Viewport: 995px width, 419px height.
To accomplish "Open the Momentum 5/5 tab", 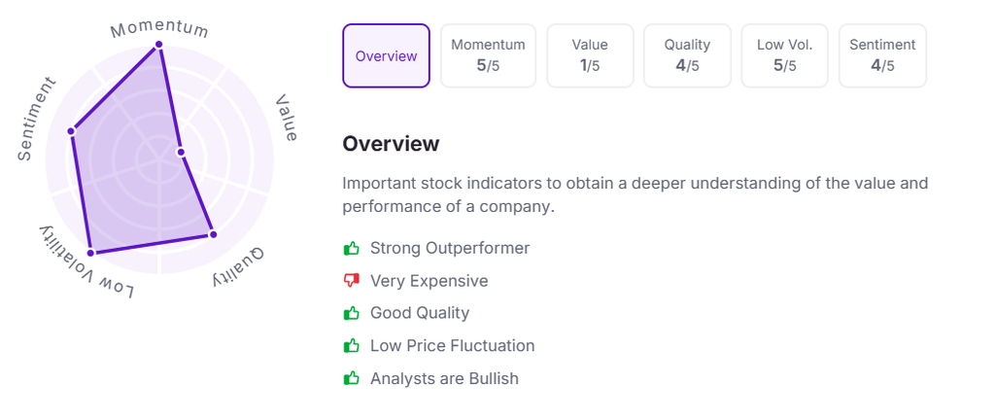I will [x=488, y=55].
